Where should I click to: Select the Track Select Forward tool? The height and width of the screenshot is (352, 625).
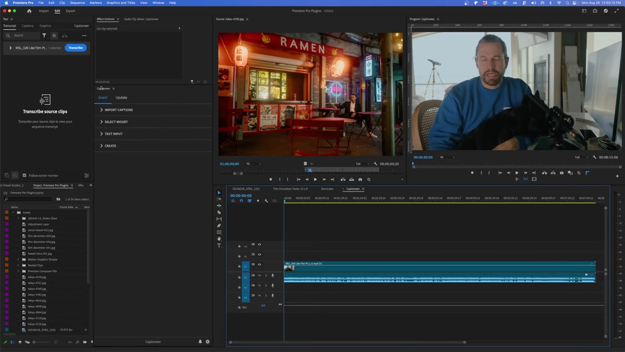click(x=219, y=199)
